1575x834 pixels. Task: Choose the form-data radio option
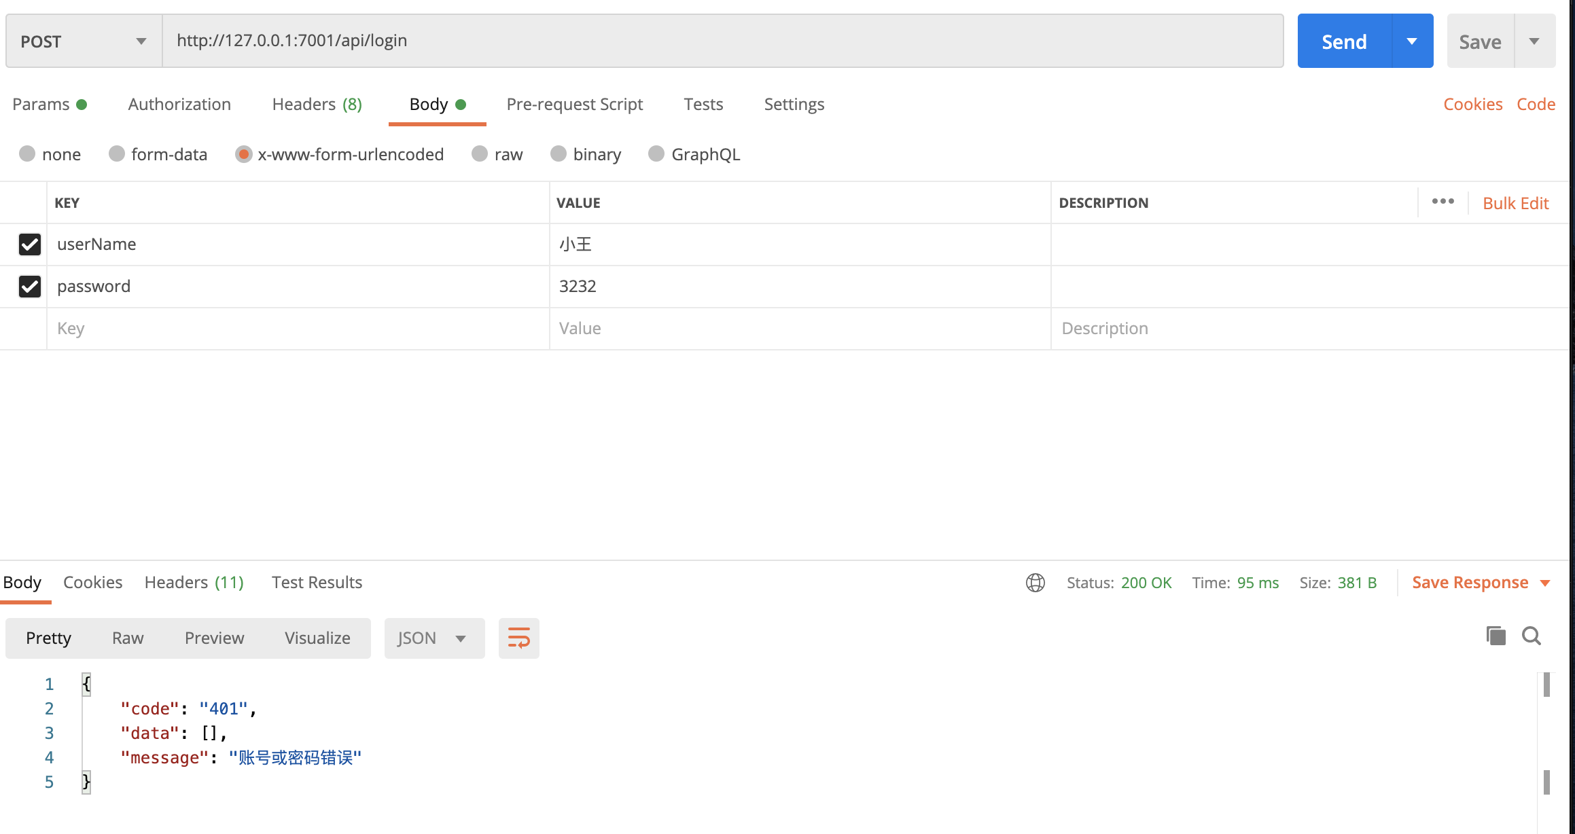point(117,154)
